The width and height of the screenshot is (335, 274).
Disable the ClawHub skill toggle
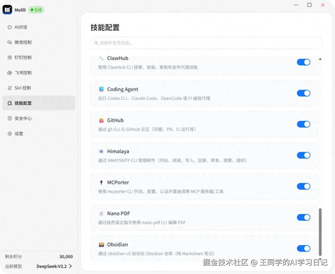click(x=303, y=62)
